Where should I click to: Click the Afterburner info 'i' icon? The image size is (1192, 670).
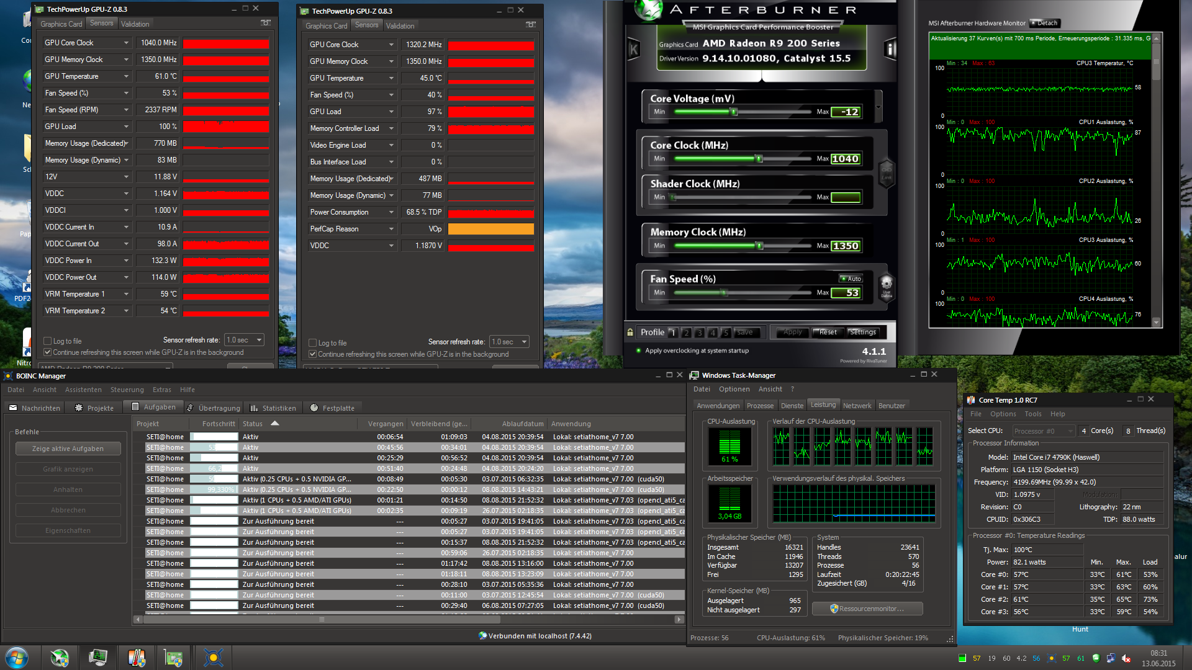click(x=890, y=48)
